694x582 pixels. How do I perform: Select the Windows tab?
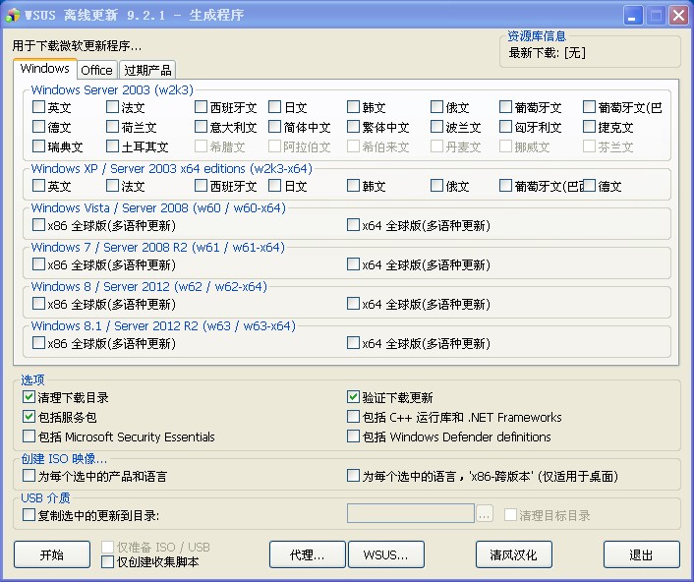(x=44, y=69)
